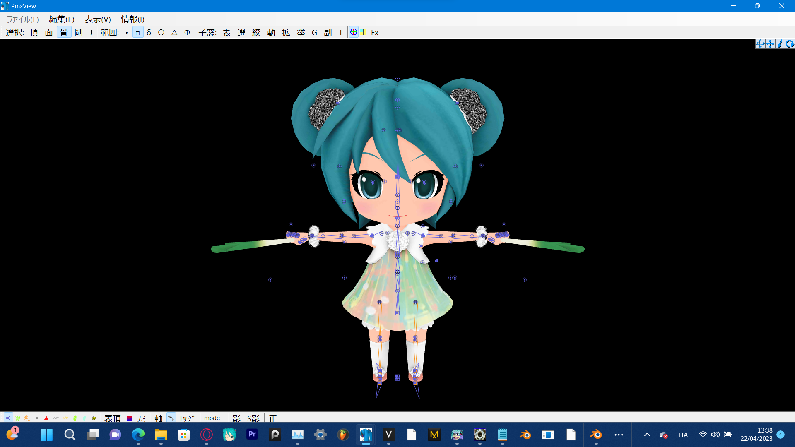Enable 面 face selection mode
This screenshot has width=795, height=447.
49,32
